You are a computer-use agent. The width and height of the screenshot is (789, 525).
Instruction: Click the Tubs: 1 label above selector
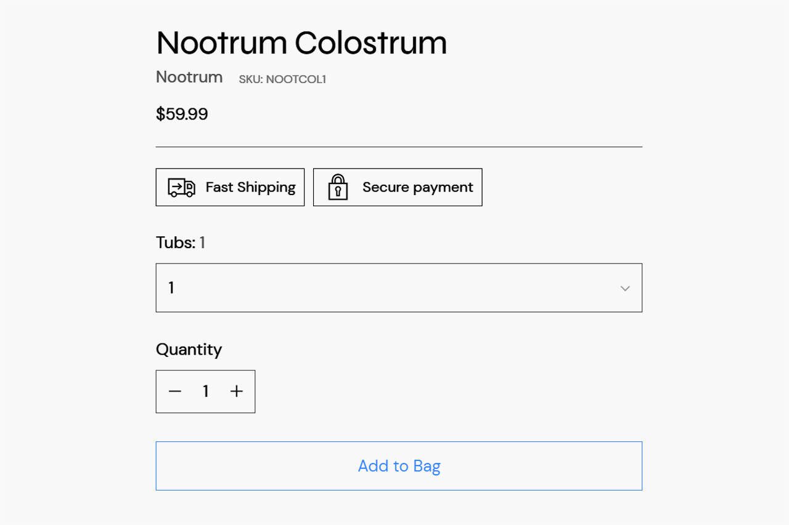coord(181,242)
